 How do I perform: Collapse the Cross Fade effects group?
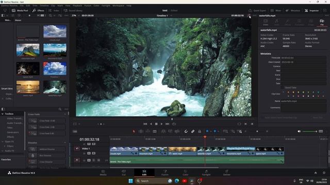(65, 114)
